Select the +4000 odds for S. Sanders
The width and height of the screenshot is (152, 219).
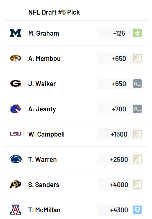coord(119,185)
